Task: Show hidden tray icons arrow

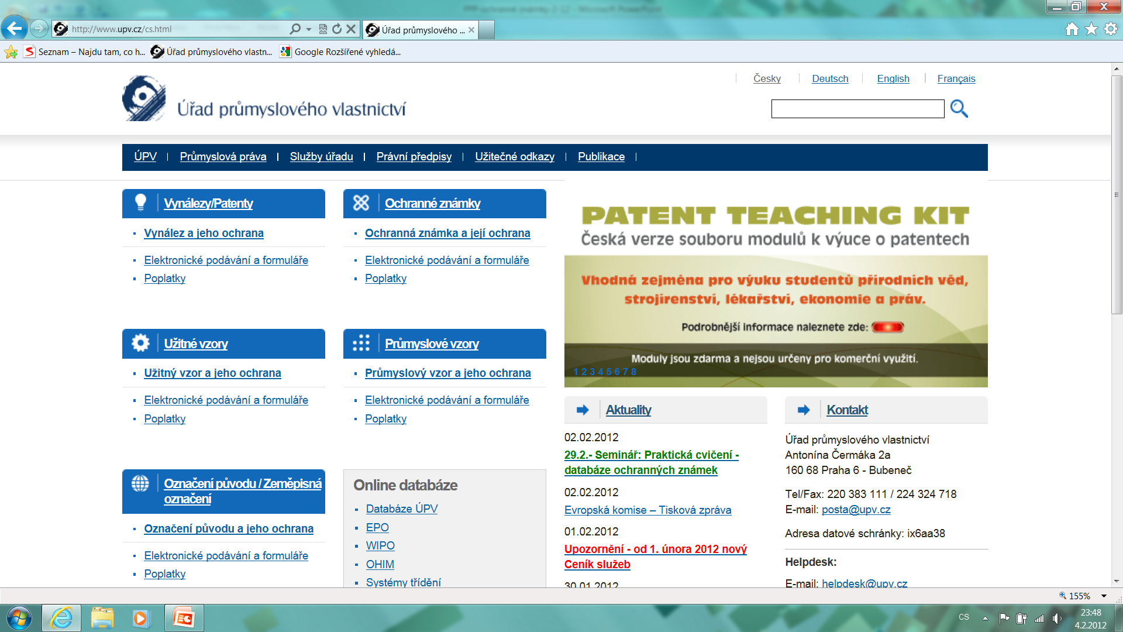Action: point(985,619)
